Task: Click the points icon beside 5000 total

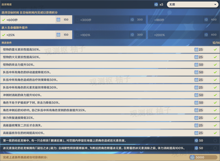Action: (192, 157)
